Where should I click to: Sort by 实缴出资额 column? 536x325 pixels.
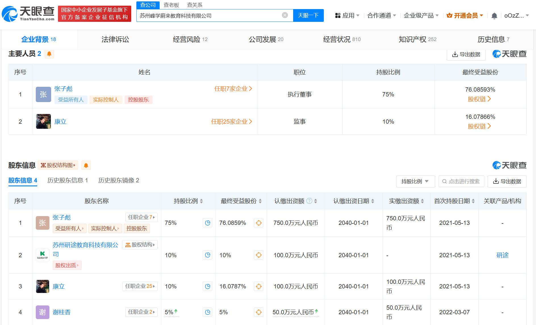pyautogui.click(x=422, y=201)
